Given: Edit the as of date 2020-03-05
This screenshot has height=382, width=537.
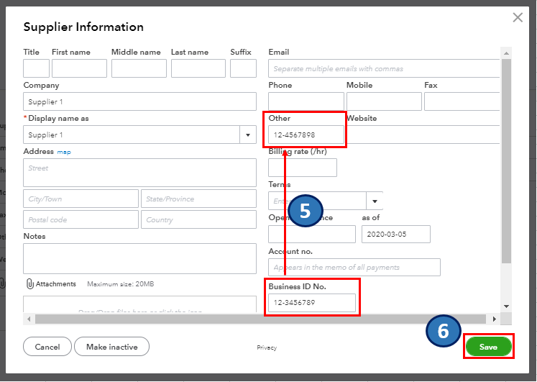Looking at the screenshot, I should click(396, 234).
